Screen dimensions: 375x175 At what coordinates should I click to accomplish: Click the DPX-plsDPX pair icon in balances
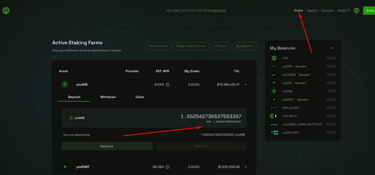tap(274, 108)
